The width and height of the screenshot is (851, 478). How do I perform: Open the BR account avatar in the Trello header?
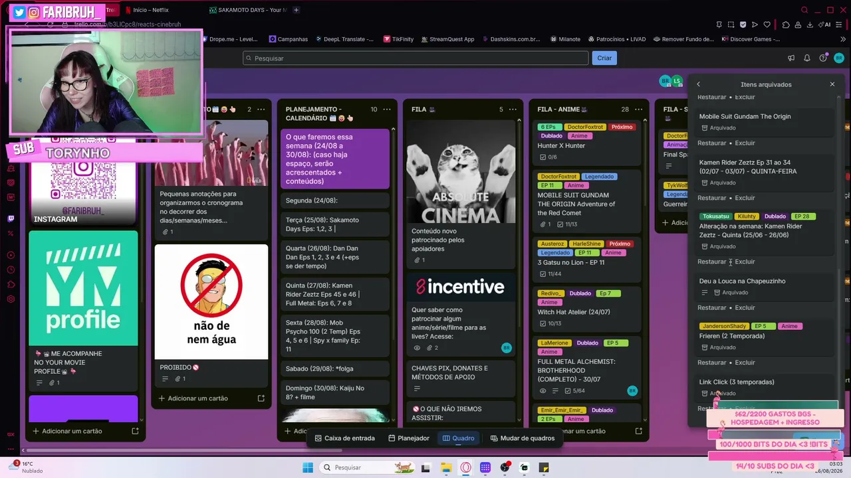pyautogui.click(x=840, y=58)
